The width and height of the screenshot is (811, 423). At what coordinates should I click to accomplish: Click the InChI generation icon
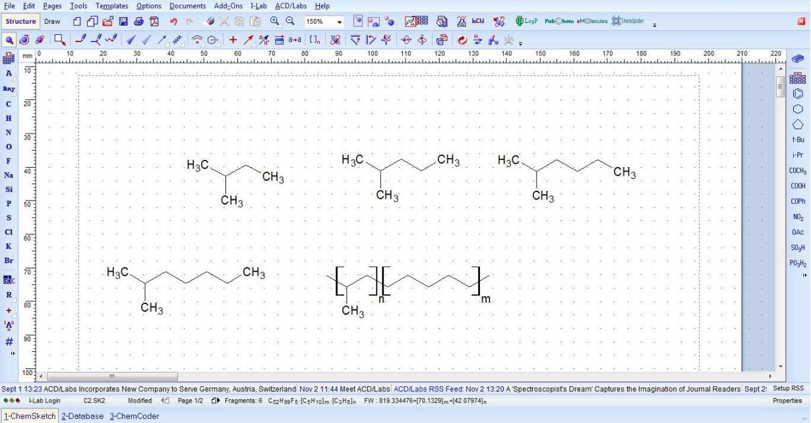[x=478, y=22]
